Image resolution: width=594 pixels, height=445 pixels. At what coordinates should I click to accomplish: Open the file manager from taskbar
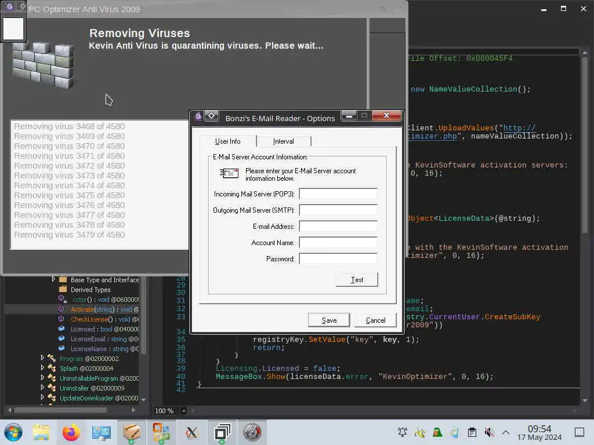[41, 432]
